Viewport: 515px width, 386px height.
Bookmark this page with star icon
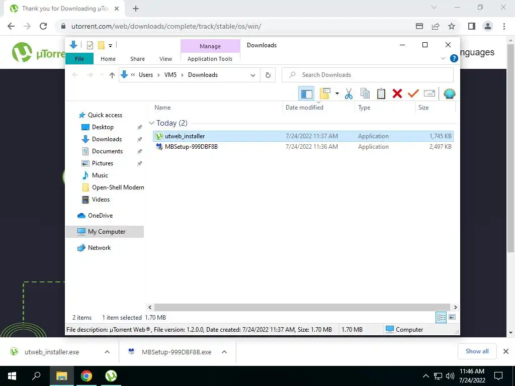(x=452, y=26)
